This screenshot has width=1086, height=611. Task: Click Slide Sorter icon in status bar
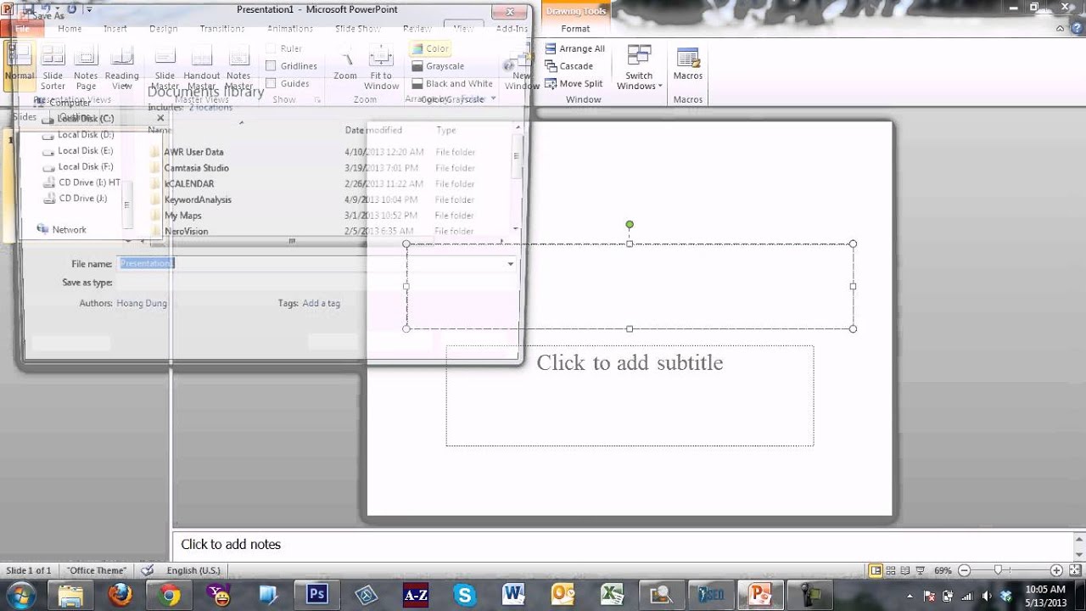(x=891, y=570)
